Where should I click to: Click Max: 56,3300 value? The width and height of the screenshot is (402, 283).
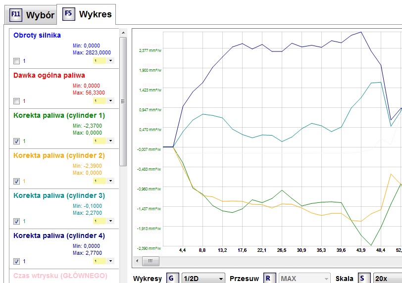click(x=89, y=93)
